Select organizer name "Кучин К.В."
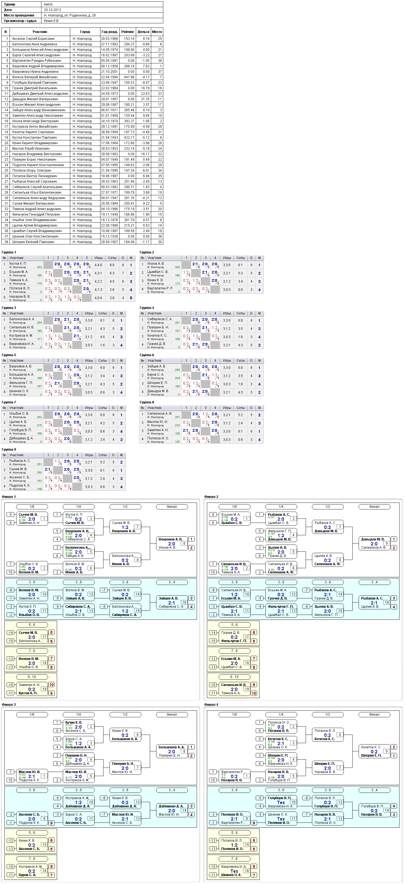This screenshot has width=405, height=884. tap(52, 21)
